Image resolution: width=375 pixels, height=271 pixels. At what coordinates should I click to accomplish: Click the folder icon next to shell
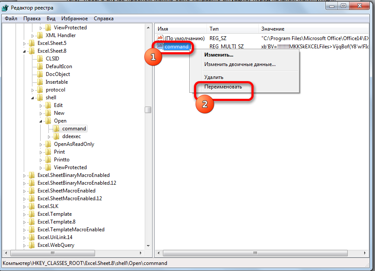click(x=40, y=98)
